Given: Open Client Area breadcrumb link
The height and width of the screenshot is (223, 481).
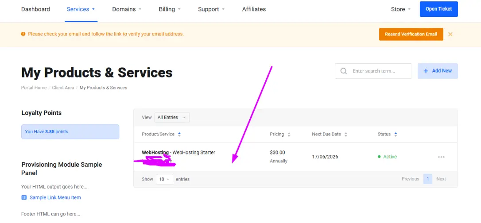Looking at the screenshot, I should pyautogui.click(x=63, y=88).
